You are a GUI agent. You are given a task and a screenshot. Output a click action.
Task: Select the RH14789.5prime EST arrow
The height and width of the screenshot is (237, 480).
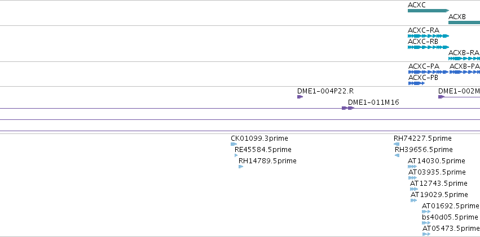(241, 167)
